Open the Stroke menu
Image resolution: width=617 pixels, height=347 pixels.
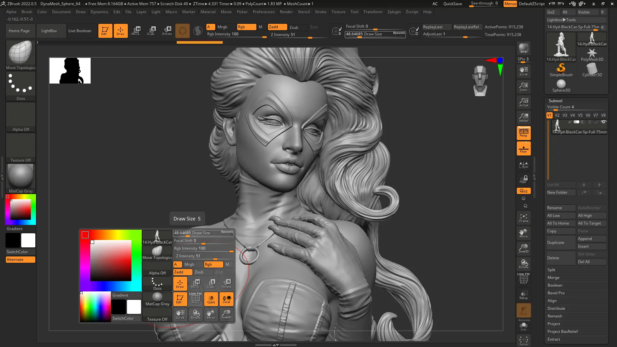320,12
